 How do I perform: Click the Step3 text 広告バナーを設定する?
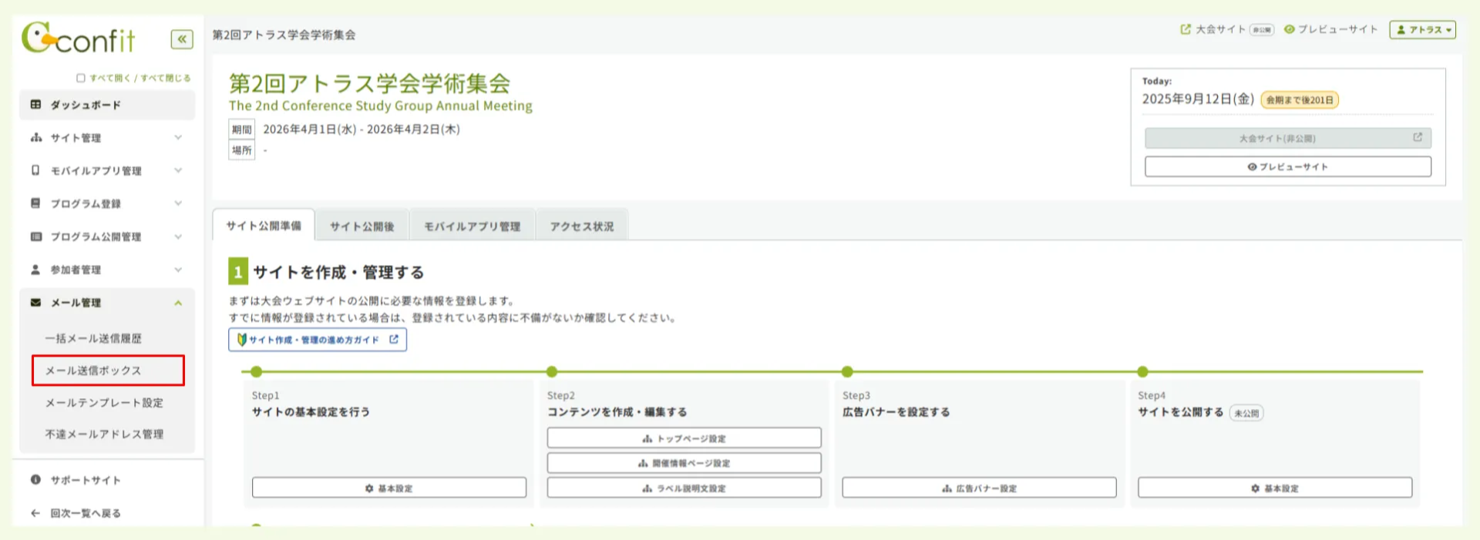pos(896,412)
